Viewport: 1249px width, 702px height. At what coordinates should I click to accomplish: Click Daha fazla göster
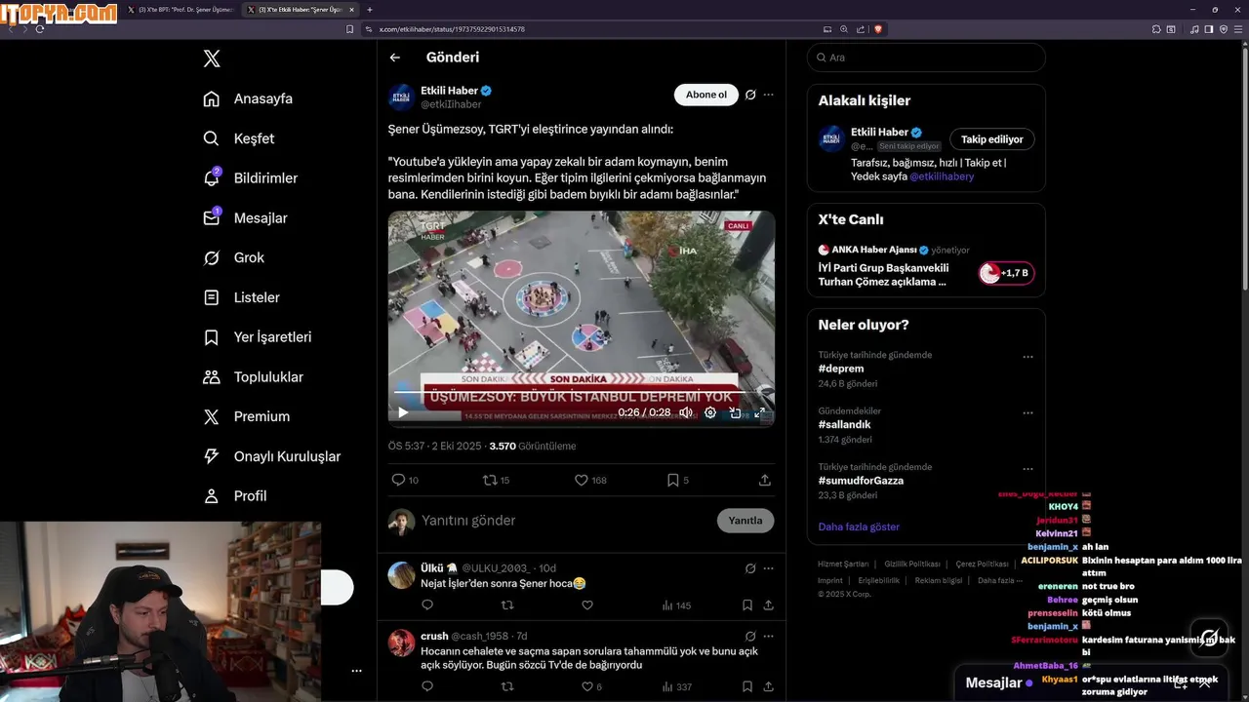click(x=859, y=526)
